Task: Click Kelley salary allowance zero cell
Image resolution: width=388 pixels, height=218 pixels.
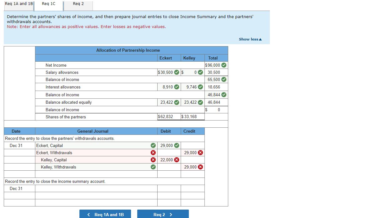Action: 189,72
